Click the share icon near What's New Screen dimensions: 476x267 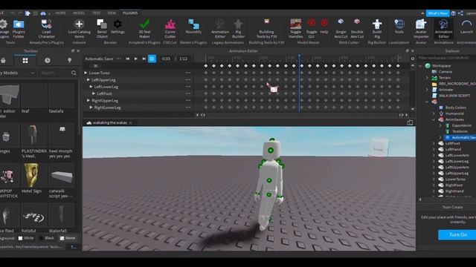pos(460,13)
